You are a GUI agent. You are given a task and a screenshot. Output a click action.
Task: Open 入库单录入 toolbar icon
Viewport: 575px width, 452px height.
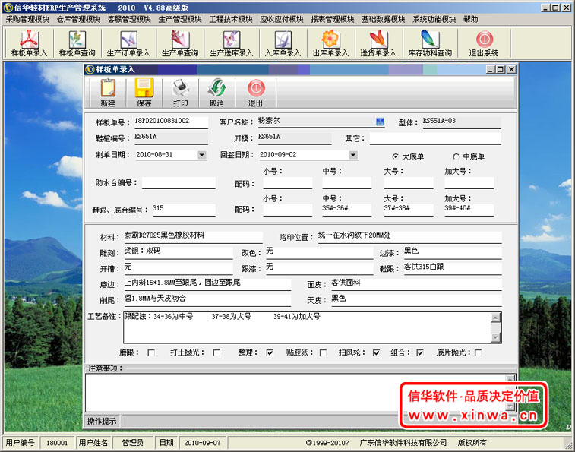[x=283, y=43]
